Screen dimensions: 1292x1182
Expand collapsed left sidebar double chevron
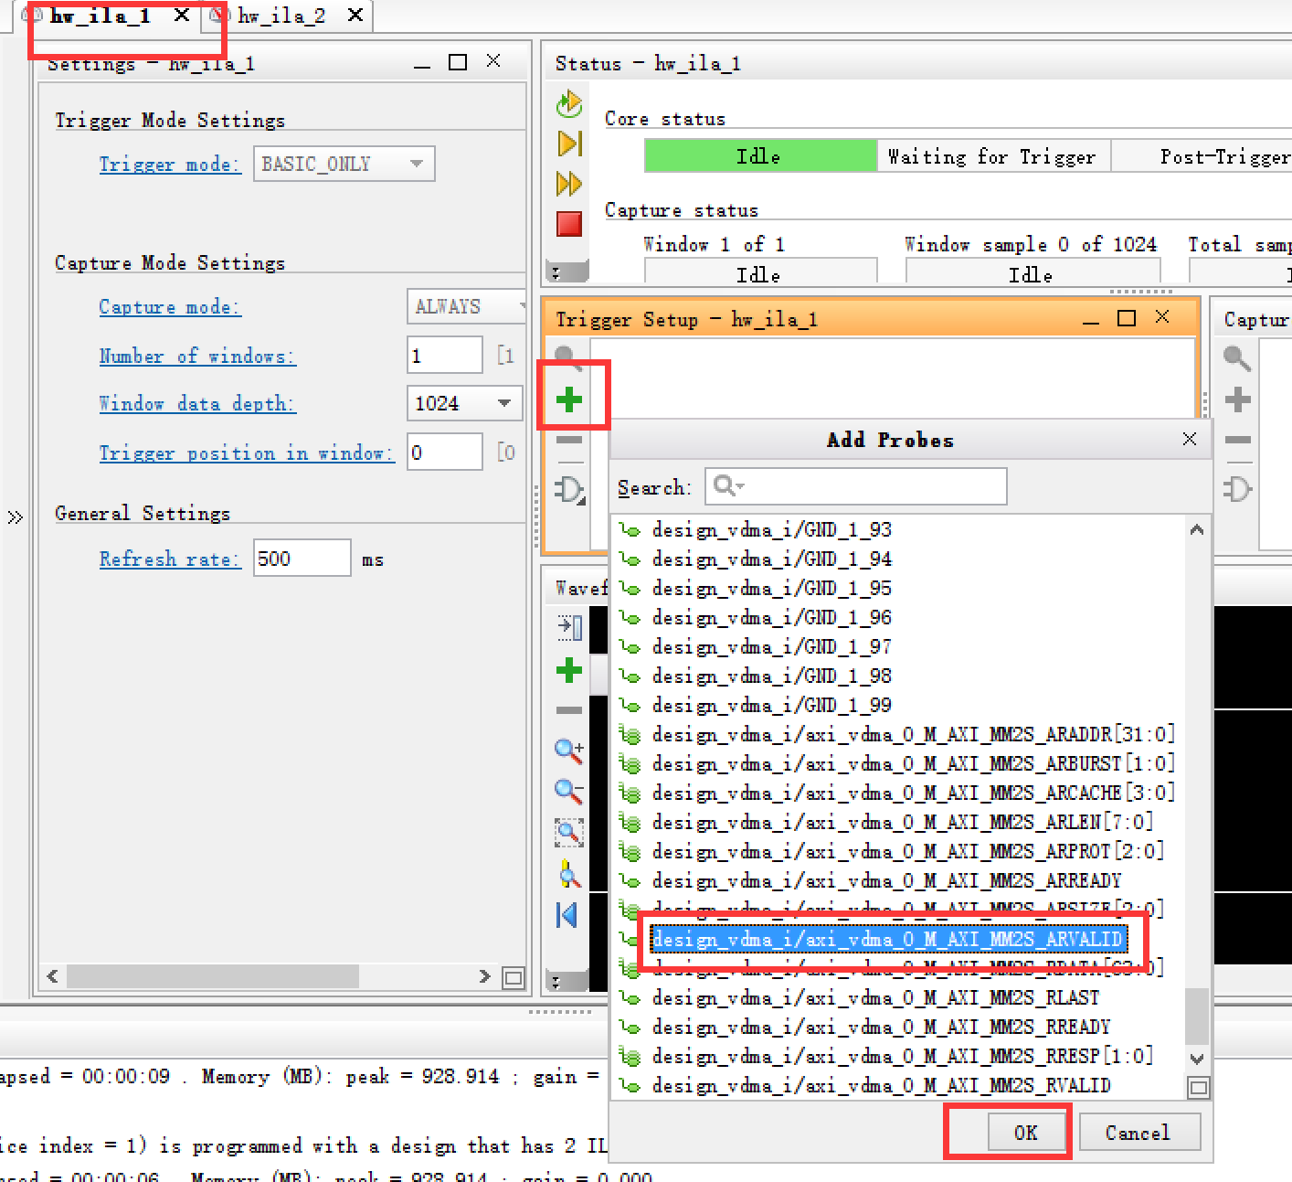point(16,517)
